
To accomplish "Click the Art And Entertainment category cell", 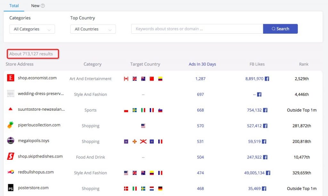I will [91, 79].
